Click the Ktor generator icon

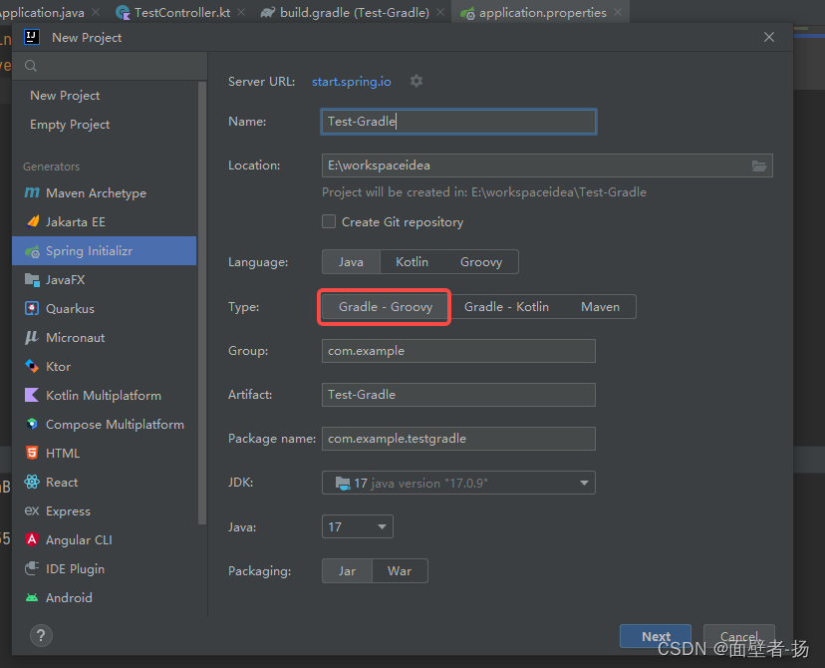32,366
